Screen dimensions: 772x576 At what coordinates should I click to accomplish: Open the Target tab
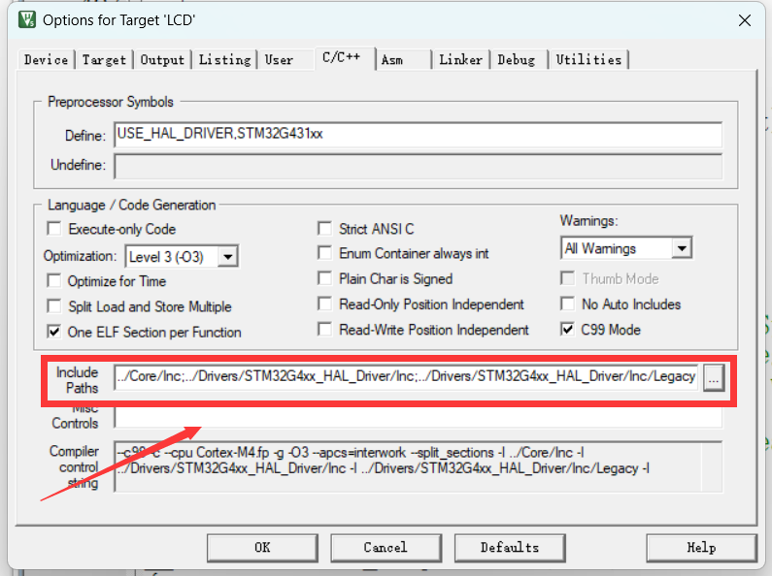[104, 60]
